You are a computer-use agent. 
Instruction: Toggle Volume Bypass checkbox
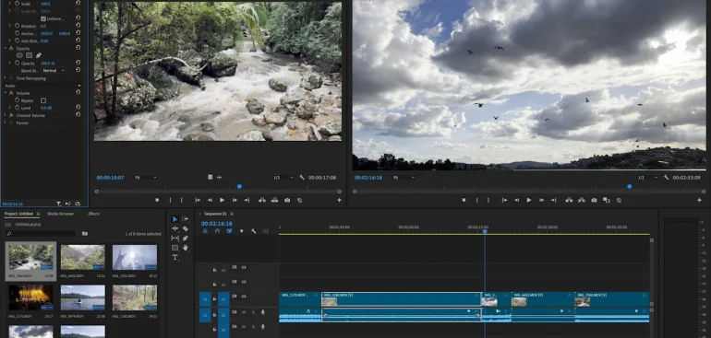click(x=43, y=100)
